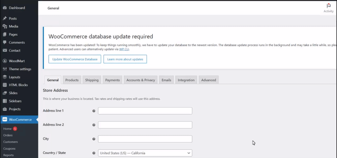Click the Media library icon
This screenshot has width=337, height=158.
[x=5, y=26]
